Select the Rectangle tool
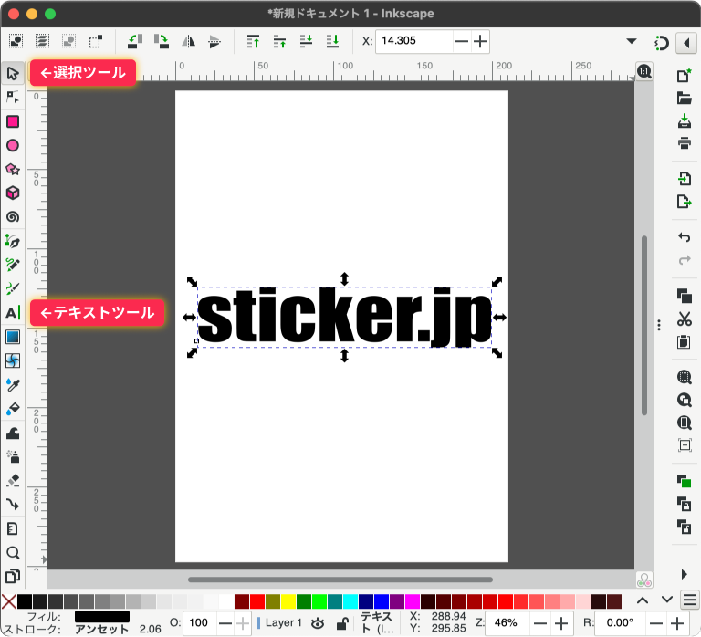This screenshot has height=637, width=701. point(13,121)
